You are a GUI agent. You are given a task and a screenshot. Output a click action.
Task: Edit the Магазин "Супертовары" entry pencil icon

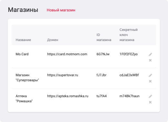point(150,75)
